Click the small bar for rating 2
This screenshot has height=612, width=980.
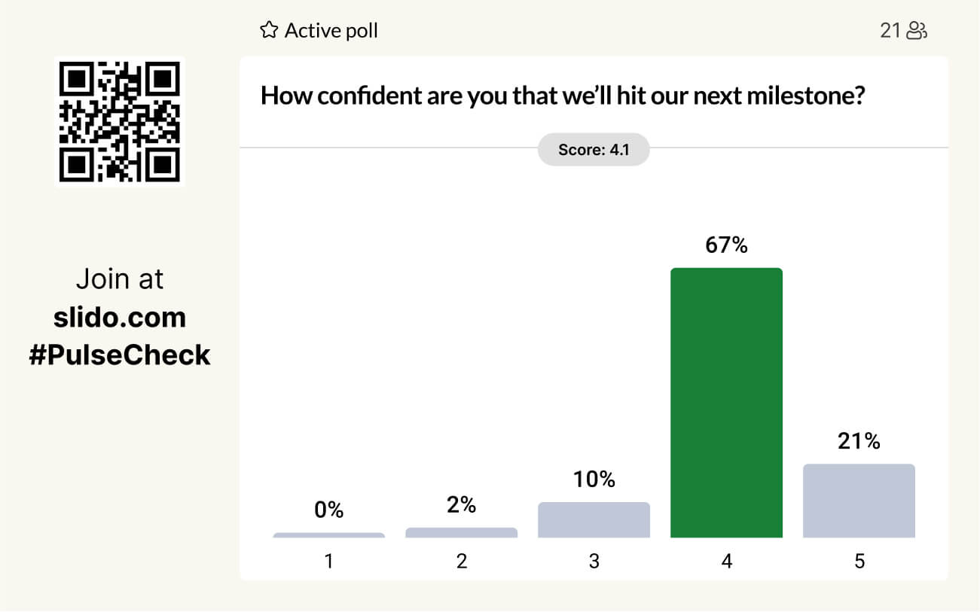(x=461, y=532)
